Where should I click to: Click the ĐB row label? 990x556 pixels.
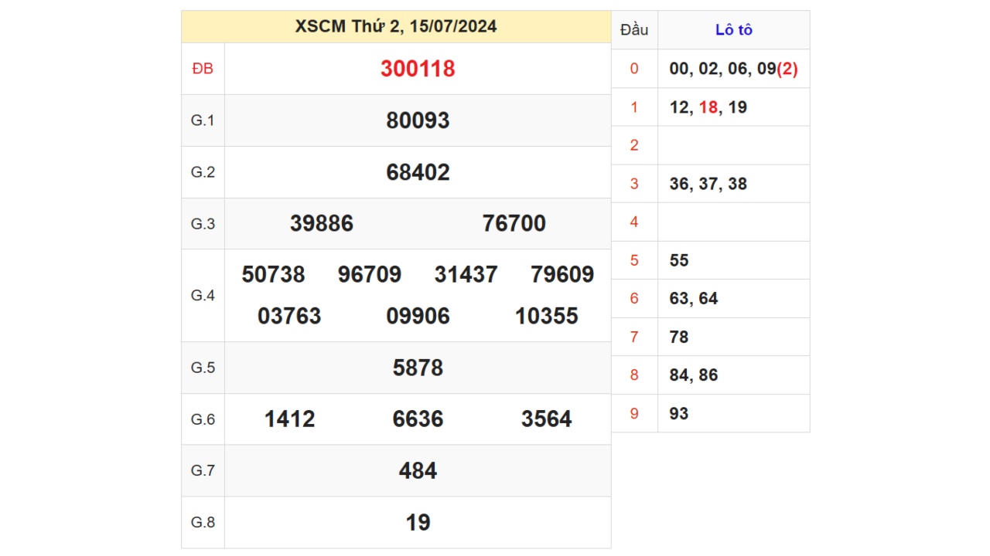[203, 69]
